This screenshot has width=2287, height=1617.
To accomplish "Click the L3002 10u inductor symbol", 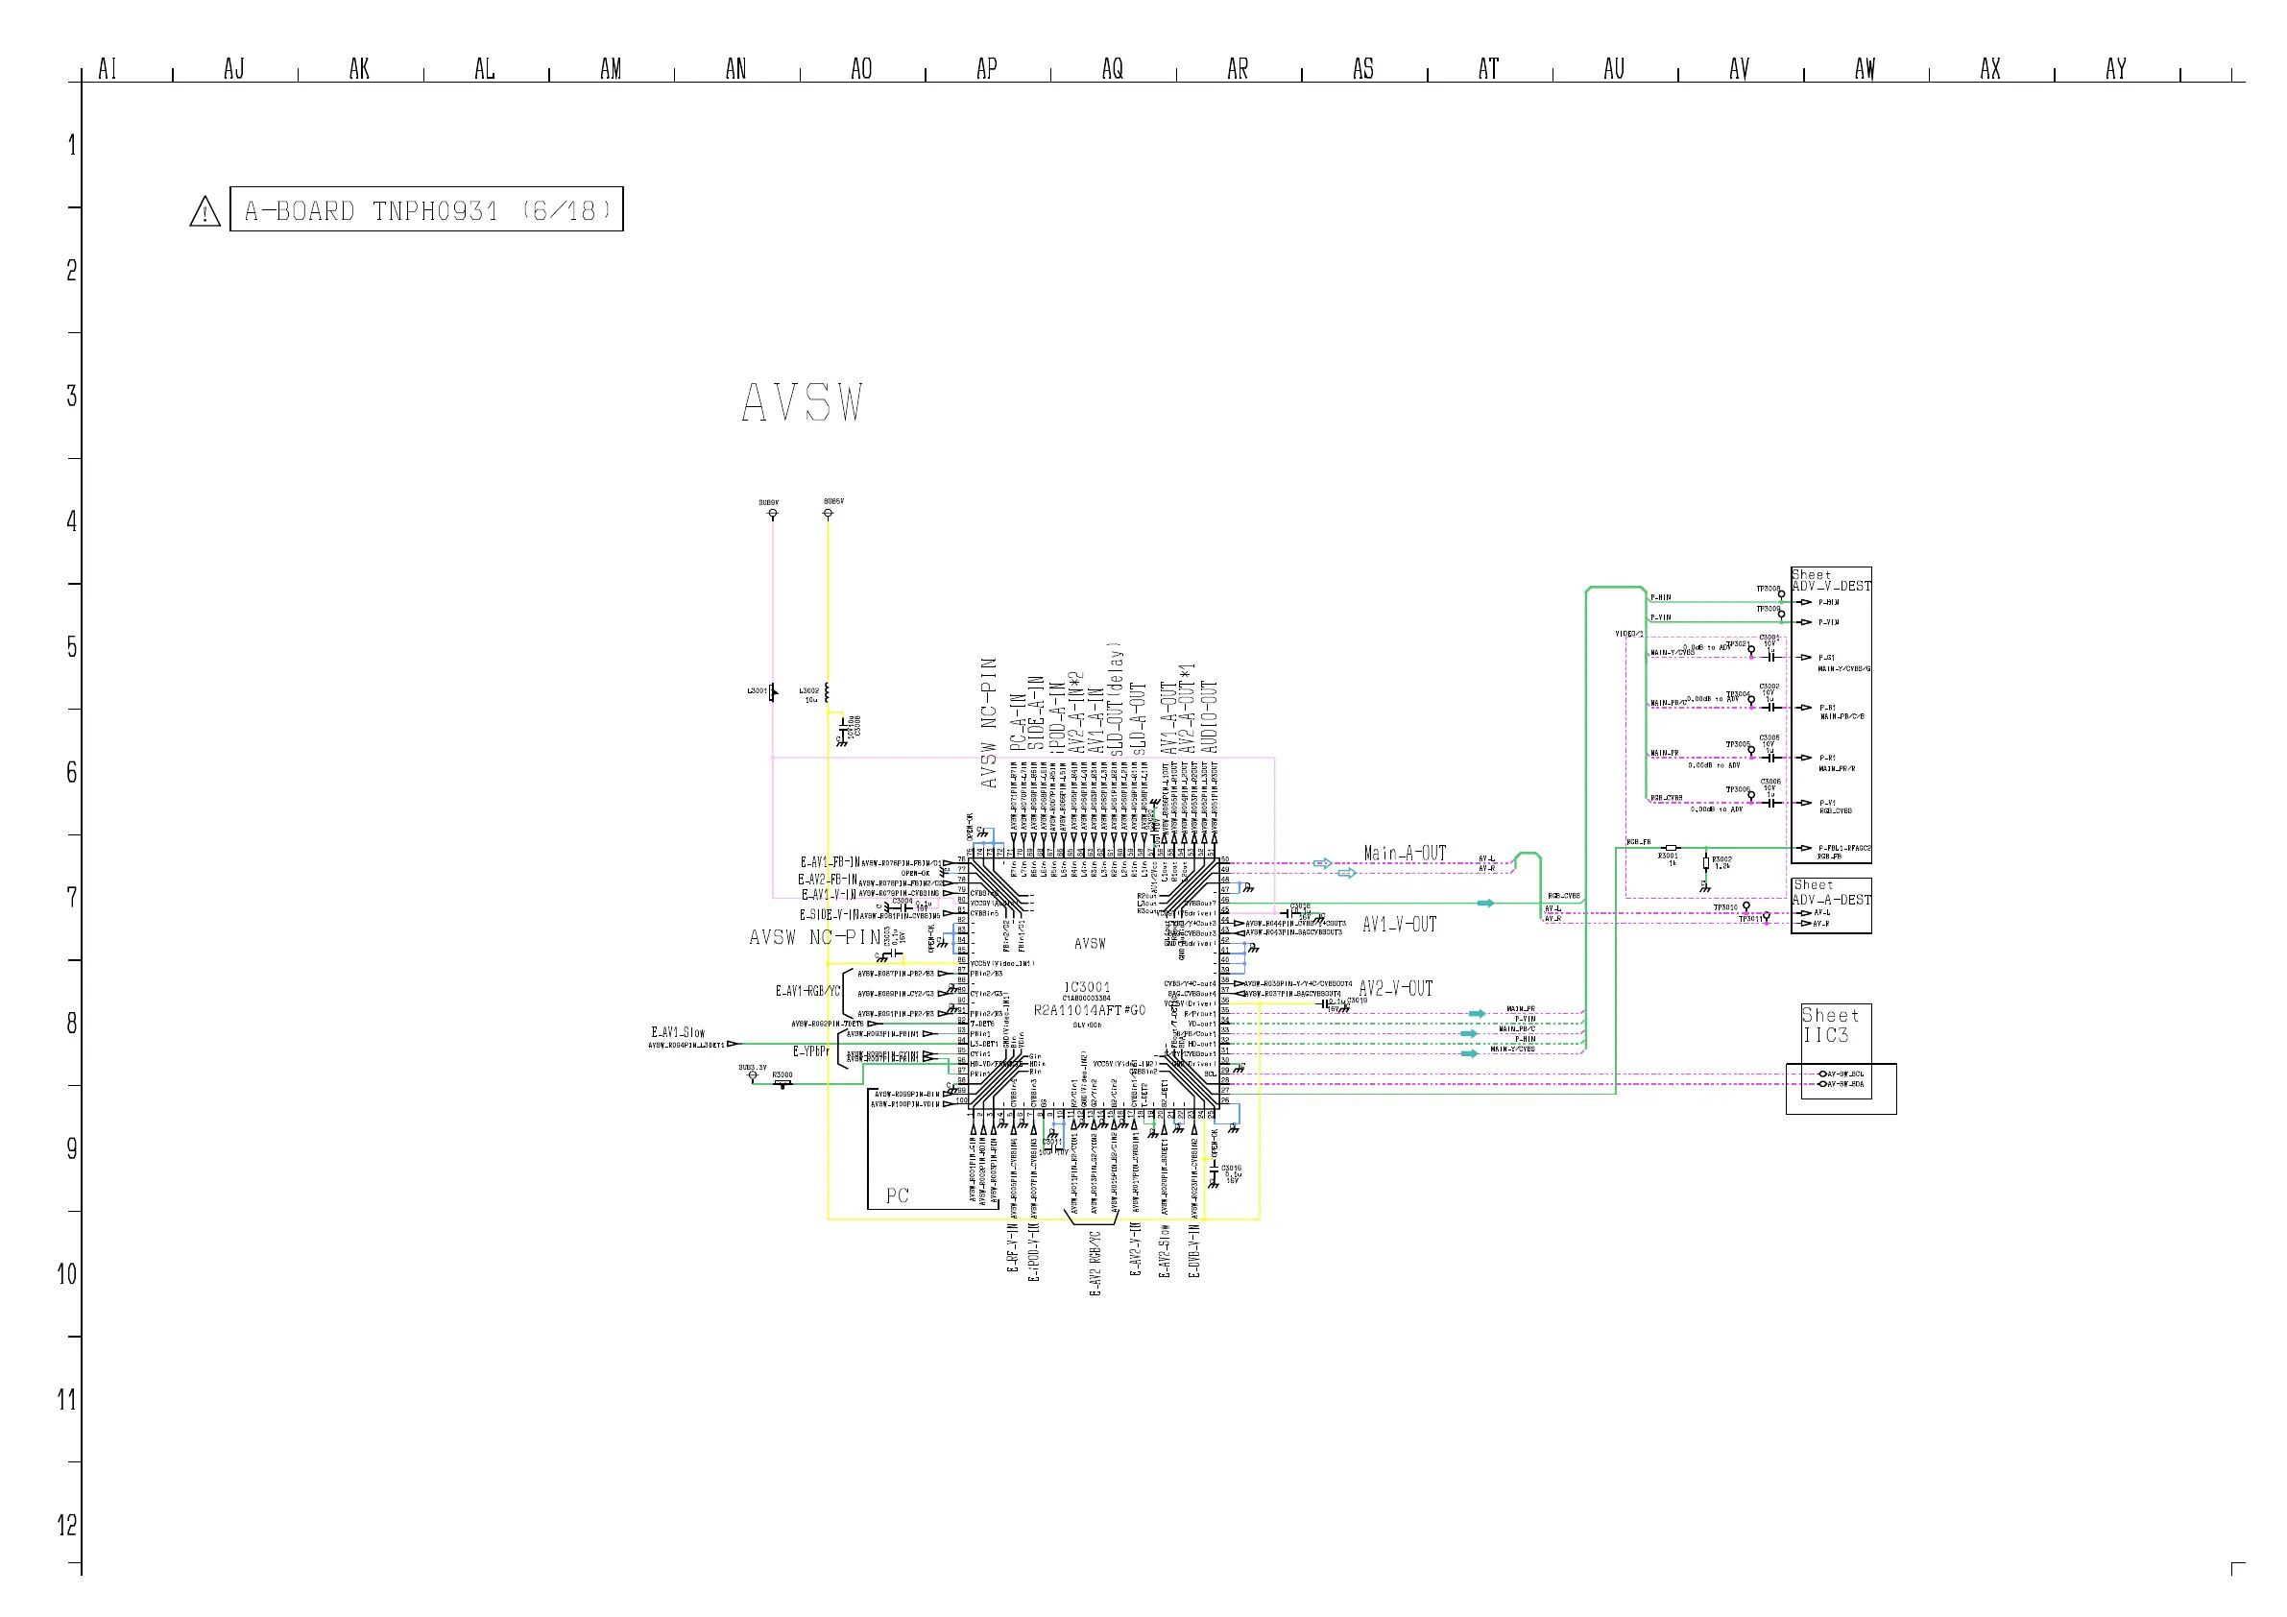I will click(827, 691).
